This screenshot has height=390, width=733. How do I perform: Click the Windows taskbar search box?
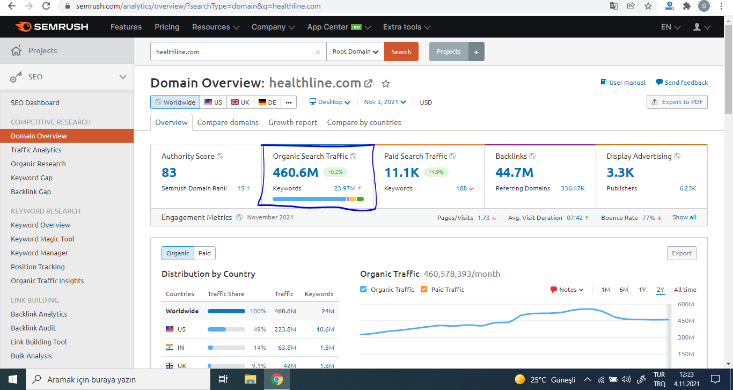tap(118, 379)
